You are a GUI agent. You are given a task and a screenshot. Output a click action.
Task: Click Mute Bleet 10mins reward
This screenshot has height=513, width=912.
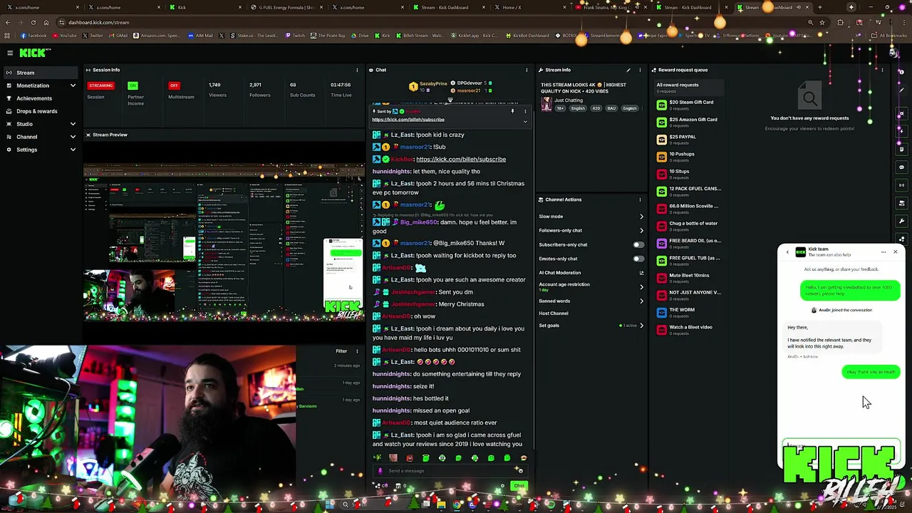pyautogui.click(x=688, y=278)
